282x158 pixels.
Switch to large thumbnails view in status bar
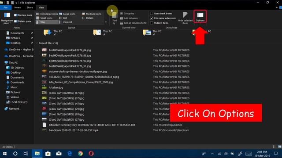280,147
